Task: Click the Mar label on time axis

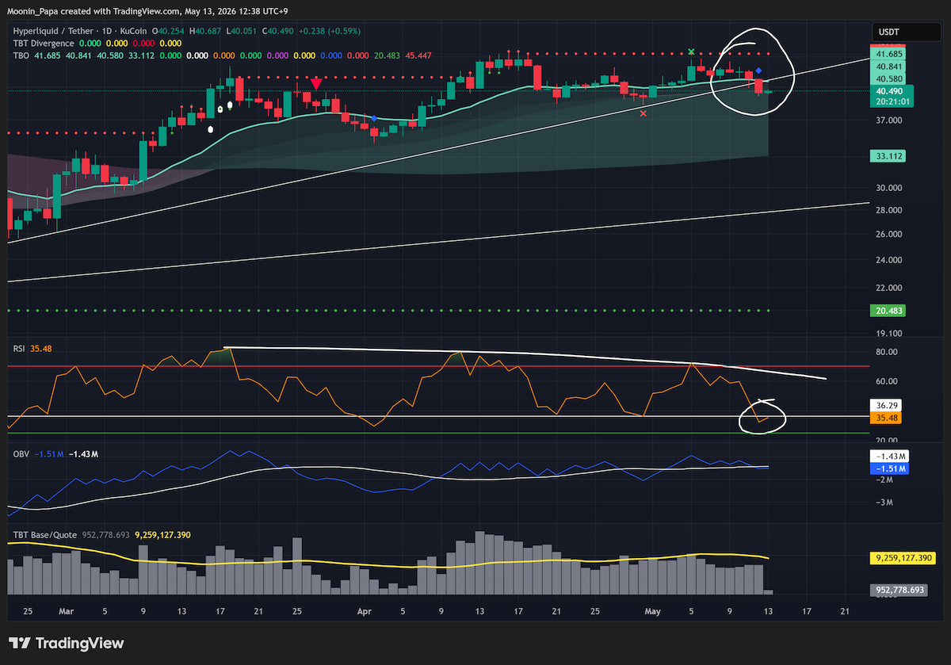Action: [x=66, y=612]
